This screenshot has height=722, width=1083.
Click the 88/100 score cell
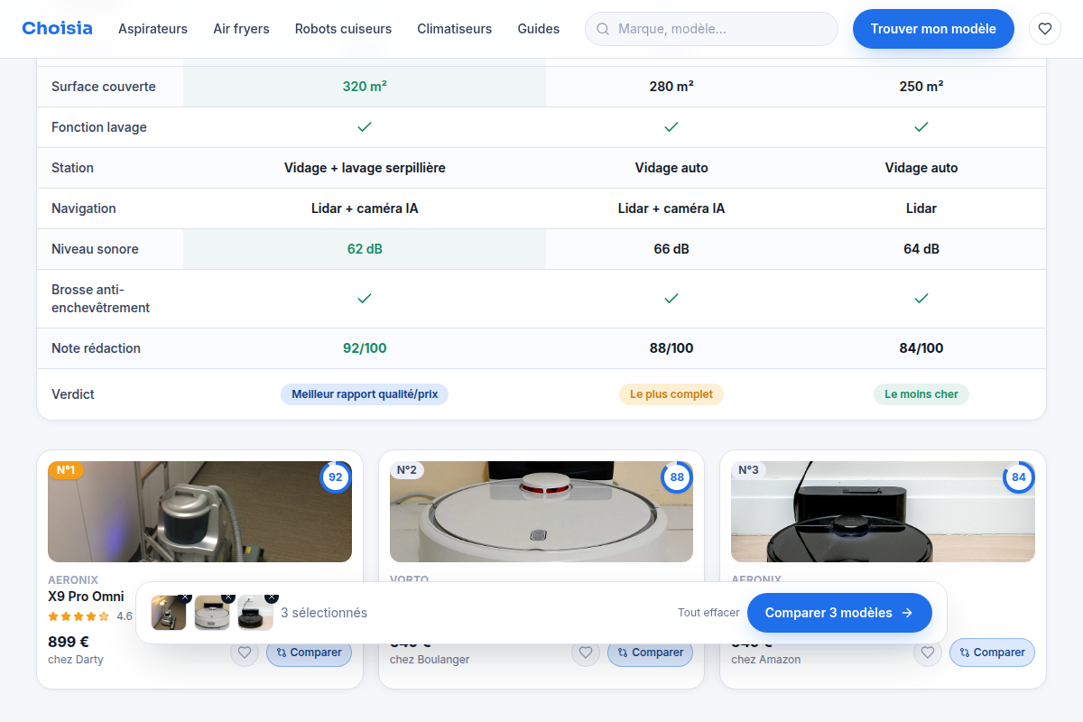[x=671, y=348]
